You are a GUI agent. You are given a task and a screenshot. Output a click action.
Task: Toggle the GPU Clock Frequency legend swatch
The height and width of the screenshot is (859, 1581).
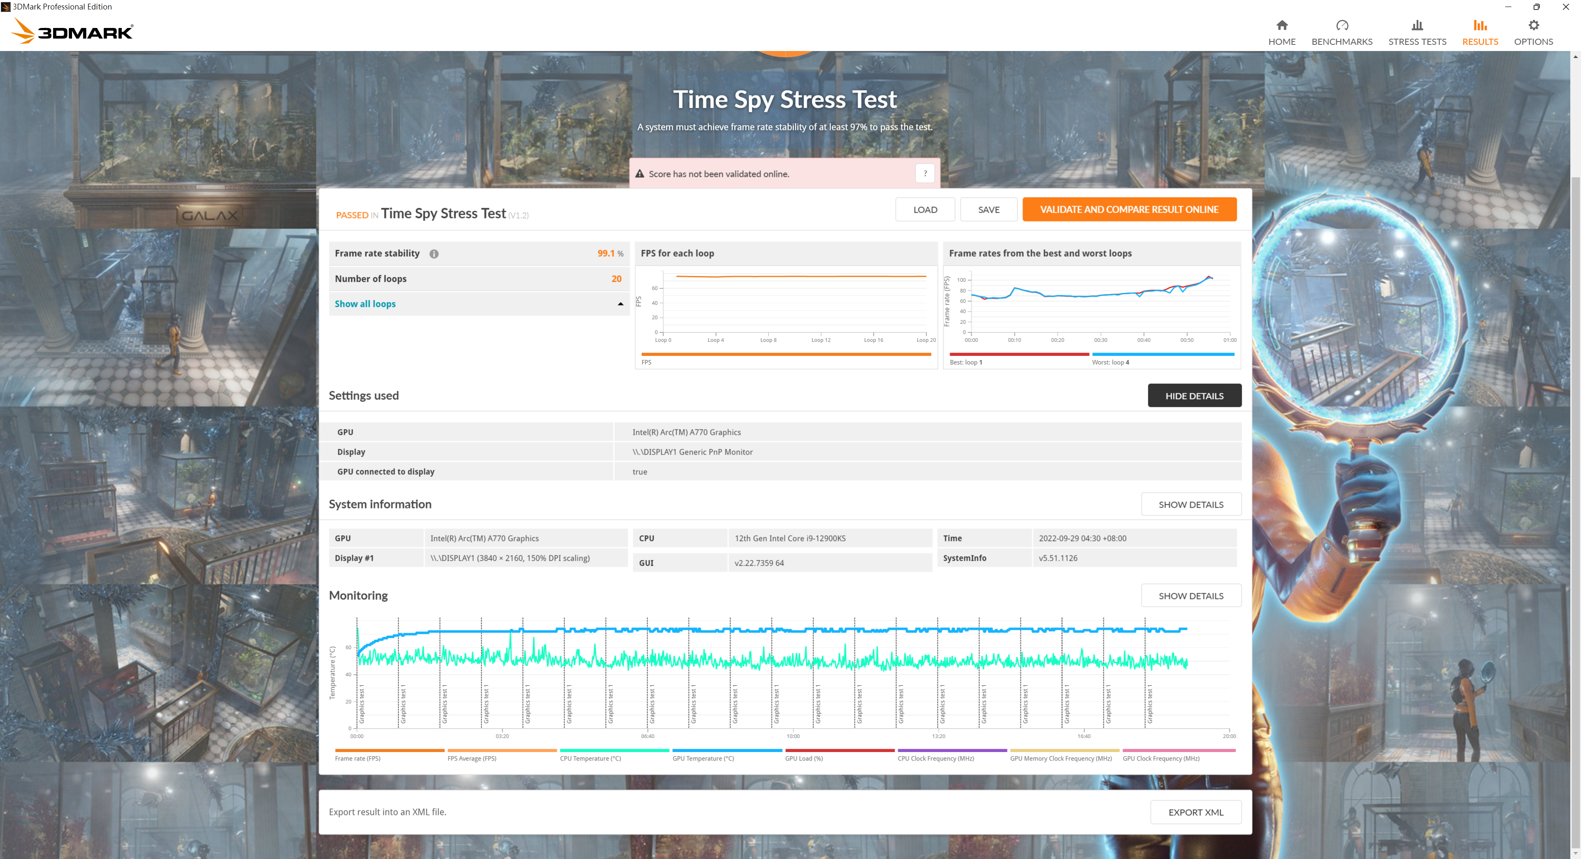[x=1179, y=750]
